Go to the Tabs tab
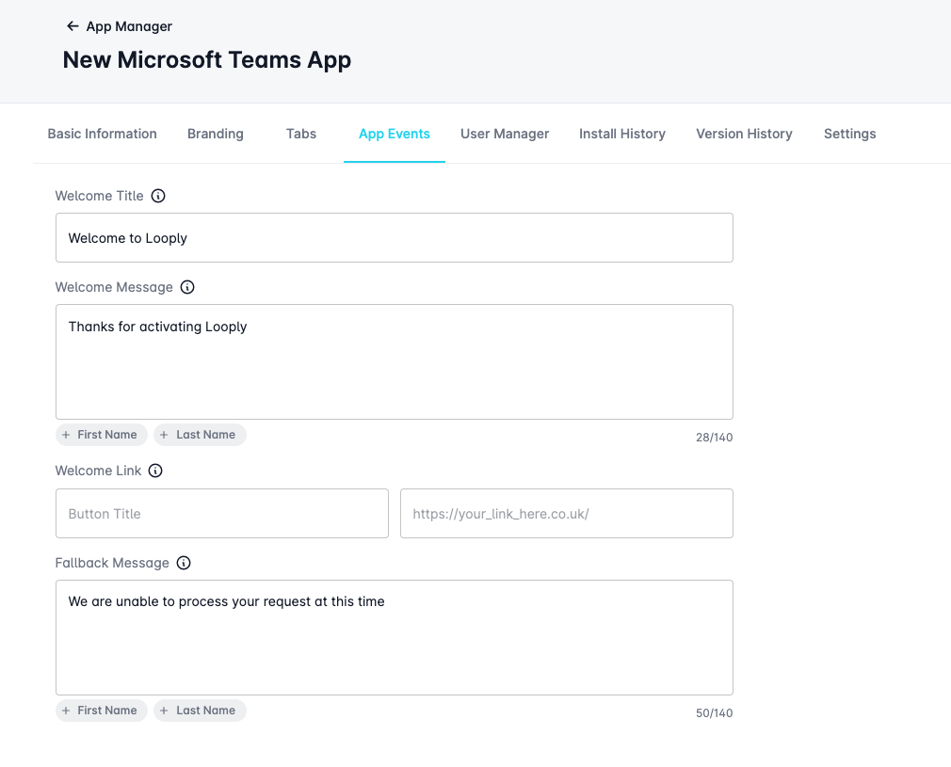Screen dimensions: 951x767 point(301,134)
